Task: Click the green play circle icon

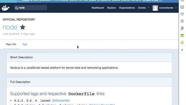Action: coord(182,43)
